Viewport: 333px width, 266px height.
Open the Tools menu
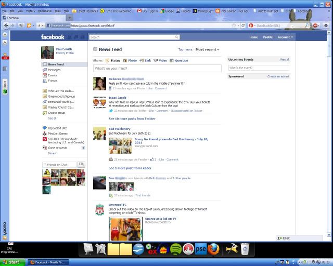pos(58,11)
